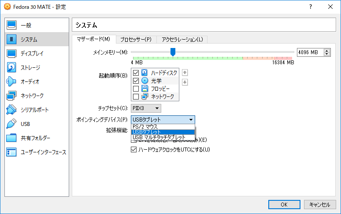Open シリアルポート connector icon
Image resolution: width=341 pixels, height=214 pixels.
tap(11, 110)
